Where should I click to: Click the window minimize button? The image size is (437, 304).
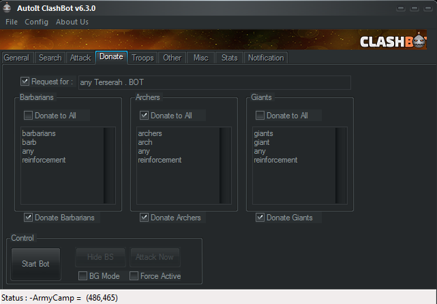coord(401,8)
